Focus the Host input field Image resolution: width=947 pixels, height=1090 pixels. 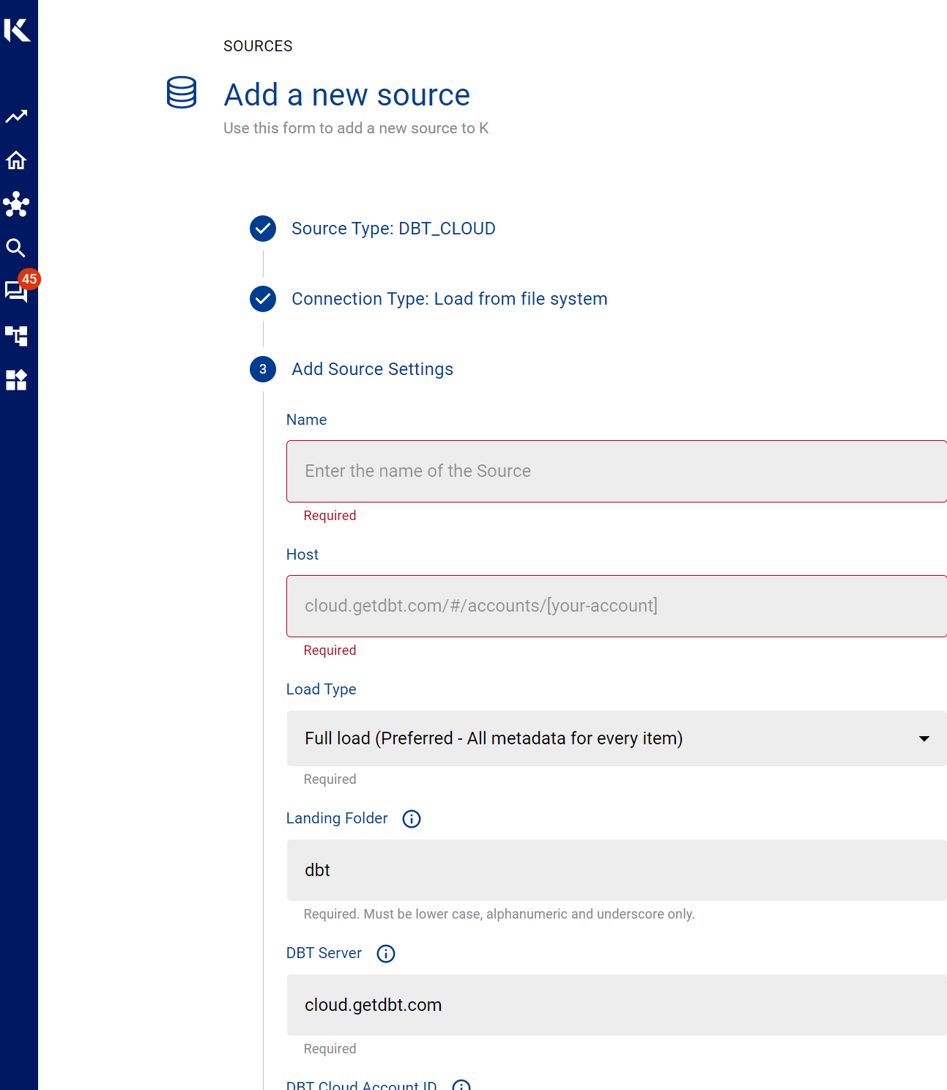(x=616, y=606)
